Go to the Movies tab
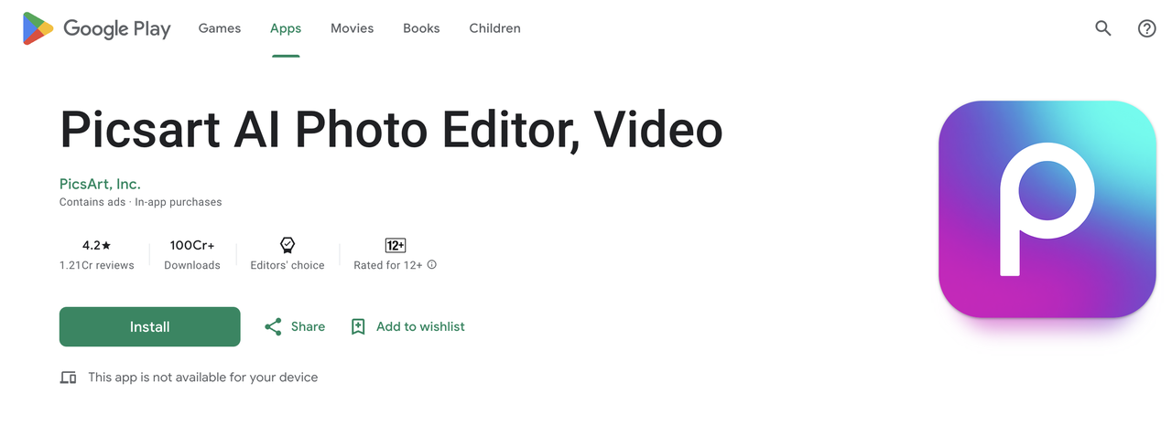The height and width of the screenshot is (447, 1172). [x=352, y=28]
